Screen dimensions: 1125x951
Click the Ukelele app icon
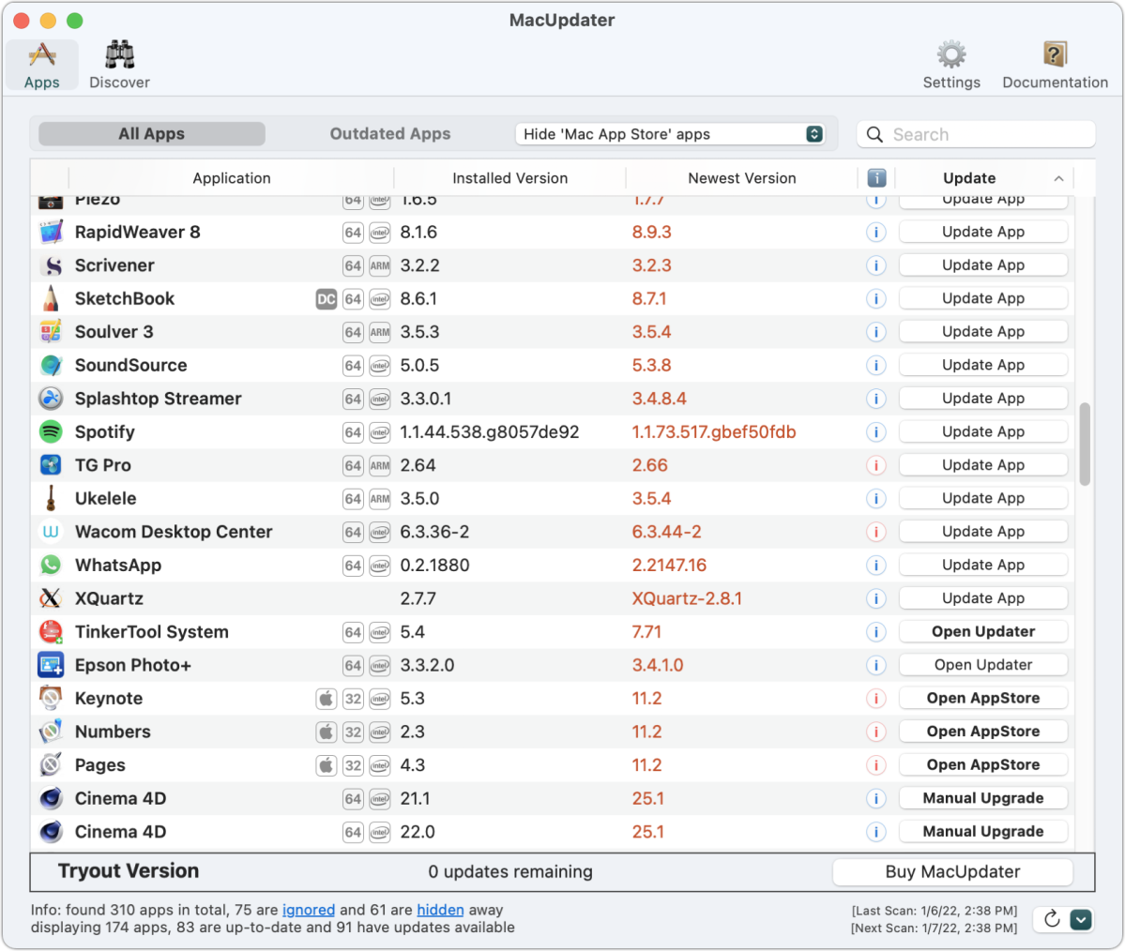point(51,498)
